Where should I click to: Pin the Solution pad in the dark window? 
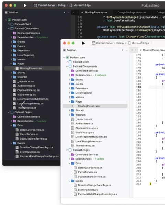(x=65, y=12)
